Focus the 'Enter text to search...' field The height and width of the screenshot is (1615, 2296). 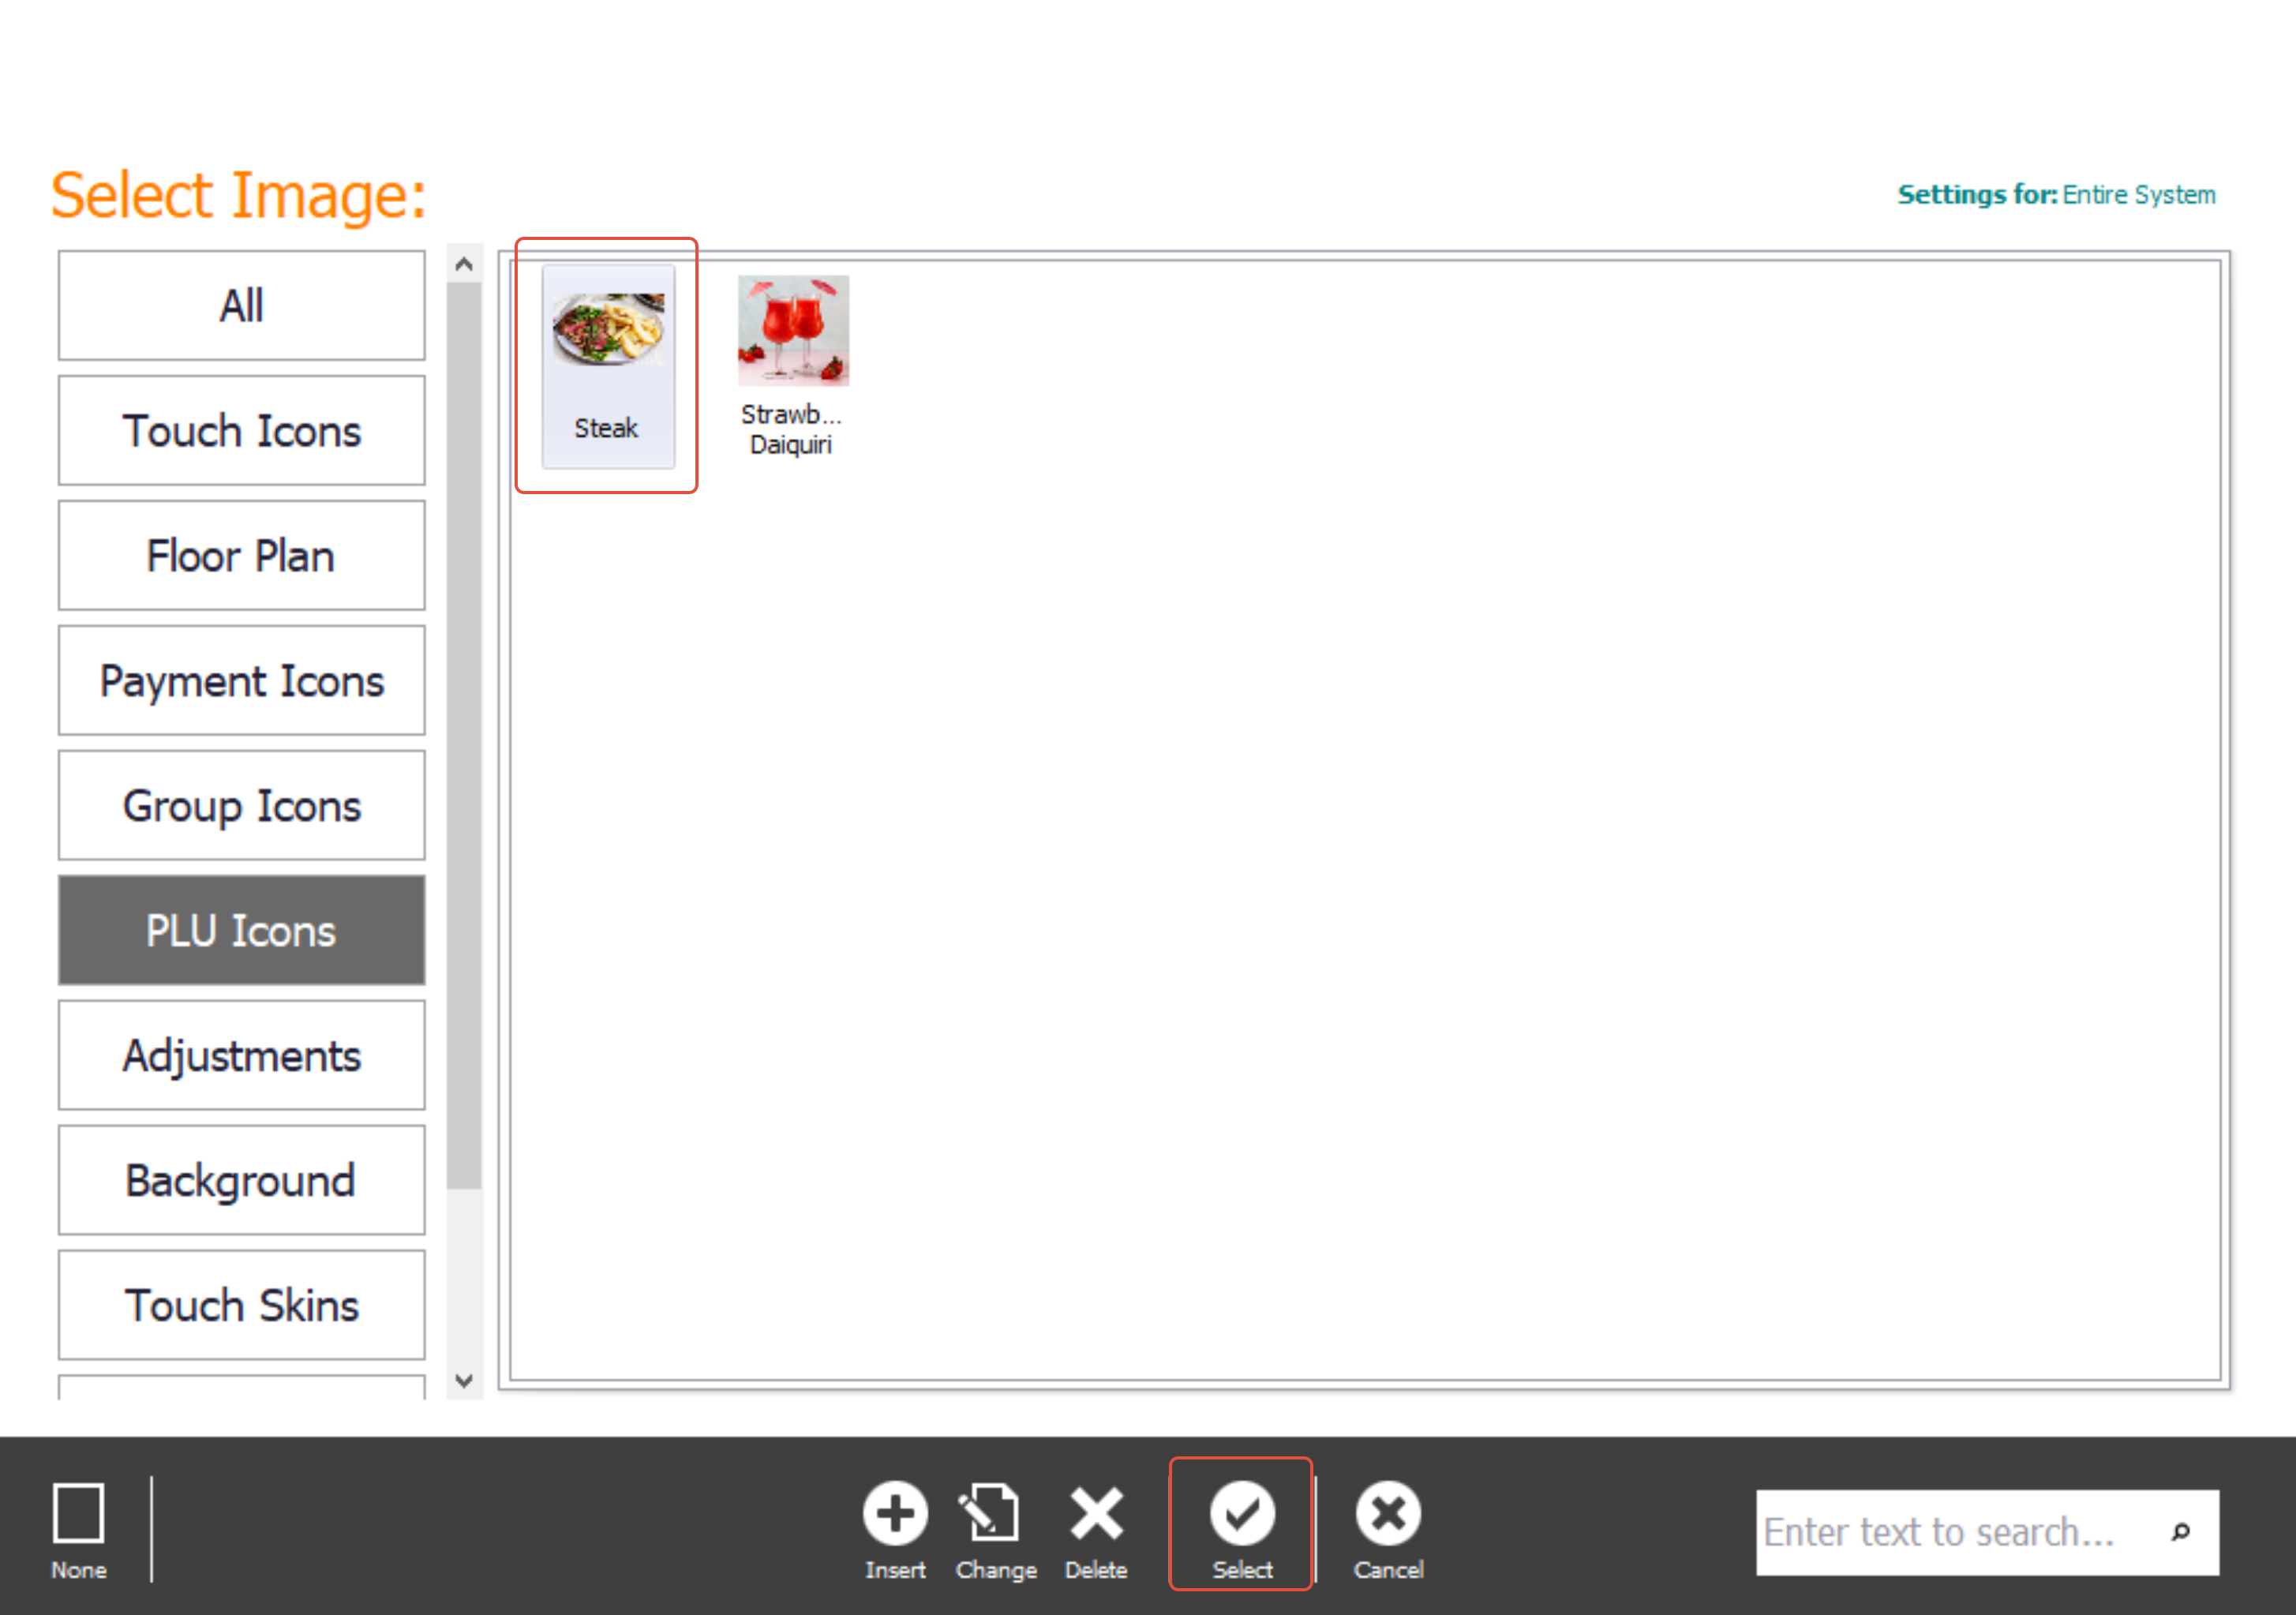(x=1987, y=1532)
